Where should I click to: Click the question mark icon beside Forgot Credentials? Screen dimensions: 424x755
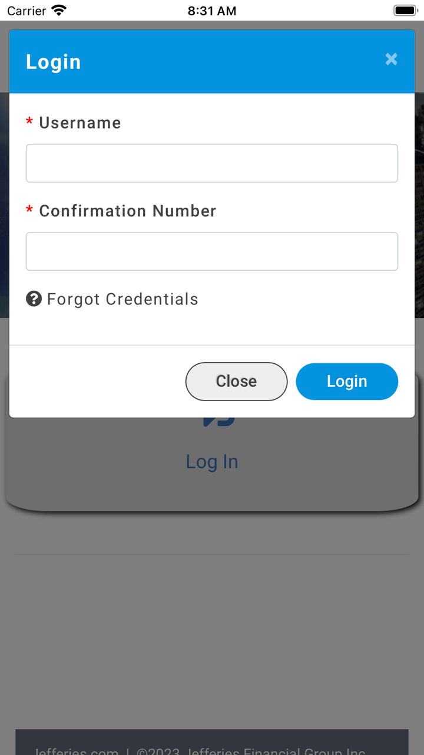pos(34,299)
